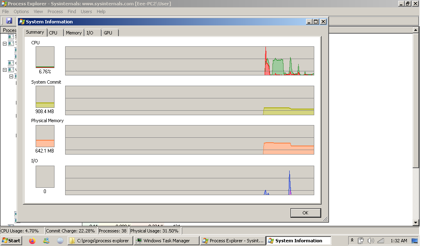The image size is (422, 246).
Task: Open the View menu
Action: [38, 11]
